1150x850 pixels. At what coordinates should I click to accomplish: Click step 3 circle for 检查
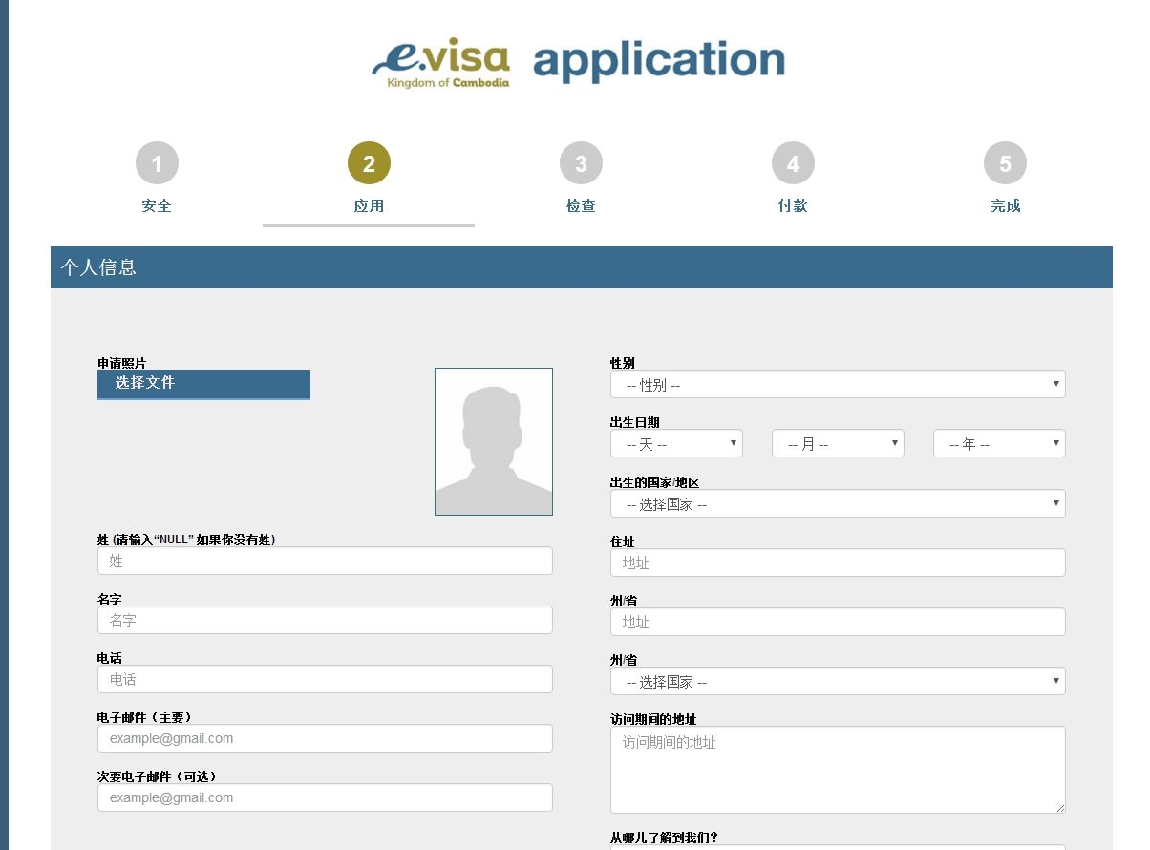pos(581,164)
